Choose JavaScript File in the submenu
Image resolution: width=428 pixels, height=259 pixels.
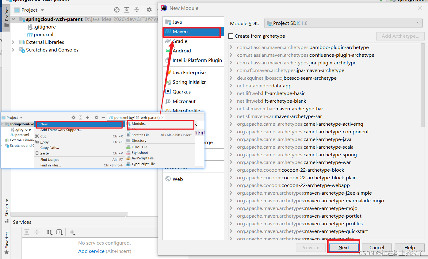point(160,158)
